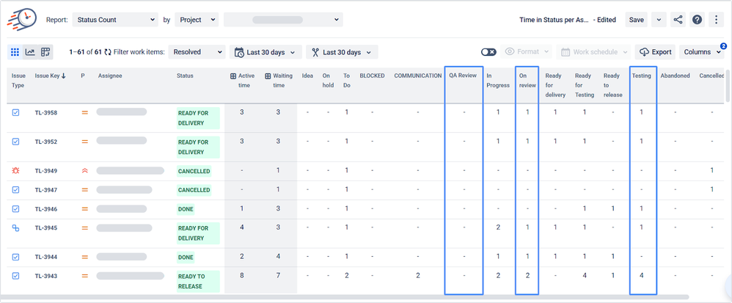
Task: Click the task type icon for TL-3943
Action: 15,276
